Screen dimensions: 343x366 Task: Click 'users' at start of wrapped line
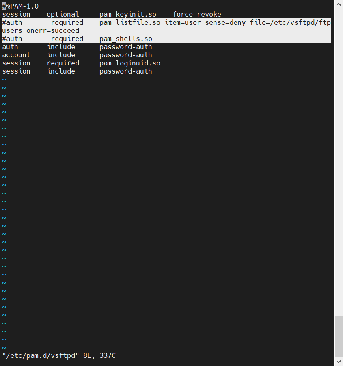coord(12,31)
